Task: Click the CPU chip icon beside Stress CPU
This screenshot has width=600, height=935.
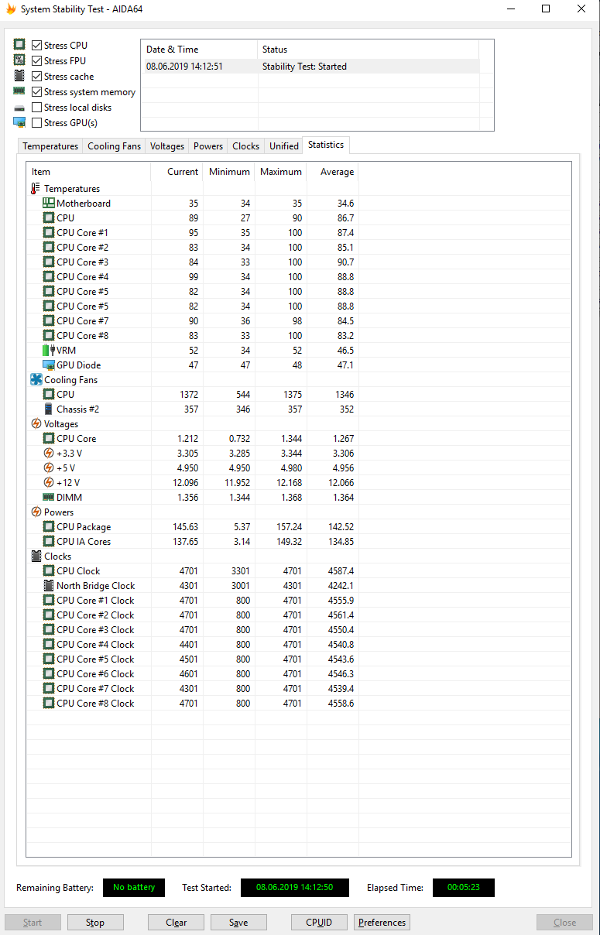Action: coord(19,45)
